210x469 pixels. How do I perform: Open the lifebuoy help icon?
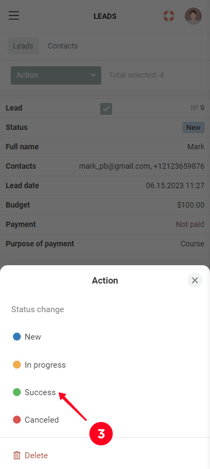(x=169, y=16)
